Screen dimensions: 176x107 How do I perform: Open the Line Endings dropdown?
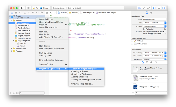[155, 56]
